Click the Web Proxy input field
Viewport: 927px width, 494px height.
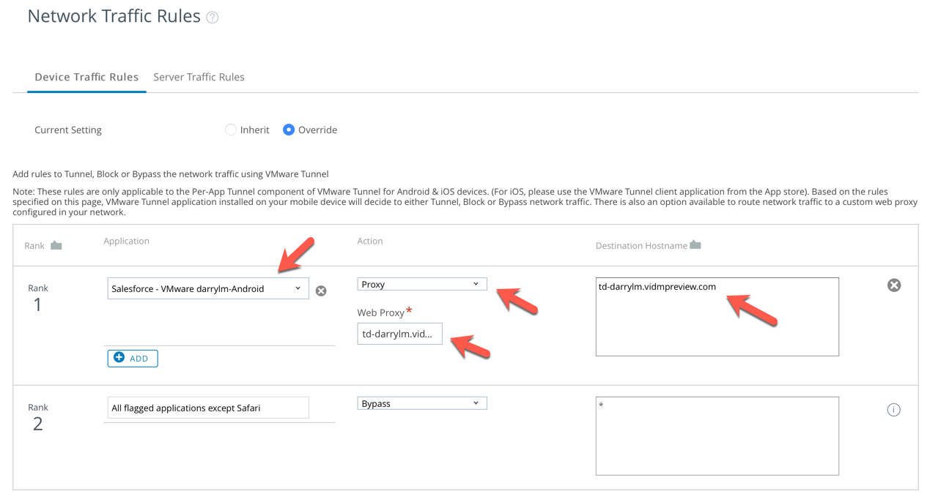pyautogui.click(x=399, y=334)
